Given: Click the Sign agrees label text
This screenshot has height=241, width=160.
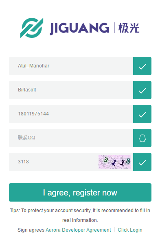Looking at the screenshot, I should coord(31,230).
